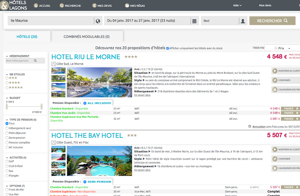
Task: Click the magnifier icon in Nom hébergement field
Action: coord(35,61)
